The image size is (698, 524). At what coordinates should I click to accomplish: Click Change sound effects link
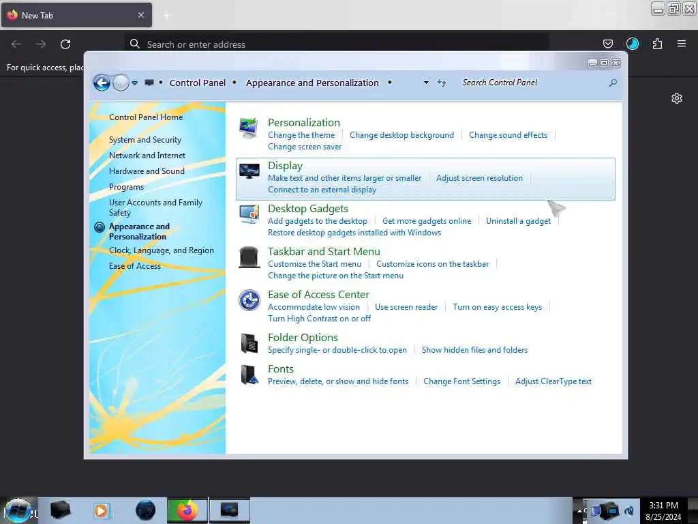coord(508,135)
